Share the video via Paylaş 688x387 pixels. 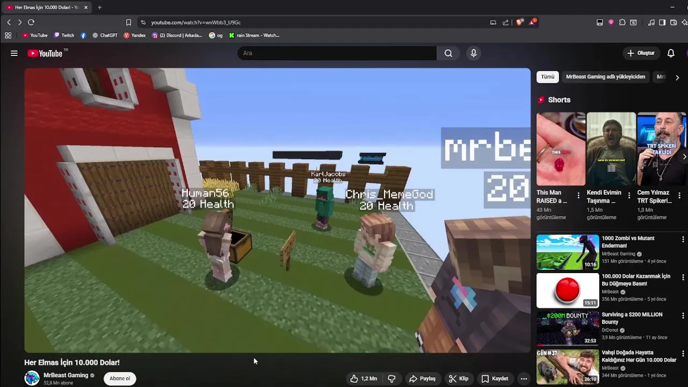(x=422, y=378)
